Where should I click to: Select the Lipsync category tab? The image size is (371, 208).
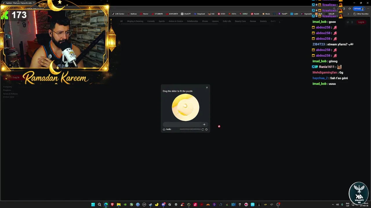215,21
